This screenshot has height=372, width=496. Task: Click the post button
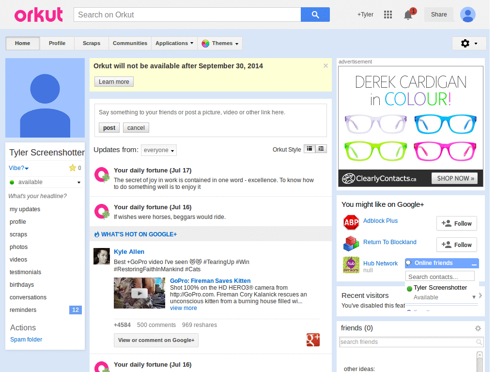[x=109, y=128]
